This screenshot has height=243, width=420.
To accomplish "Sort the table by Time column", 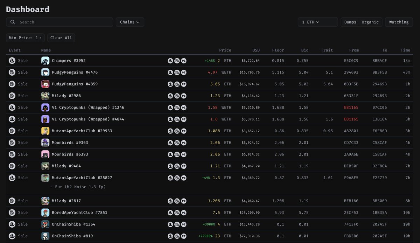I will 405,50.
